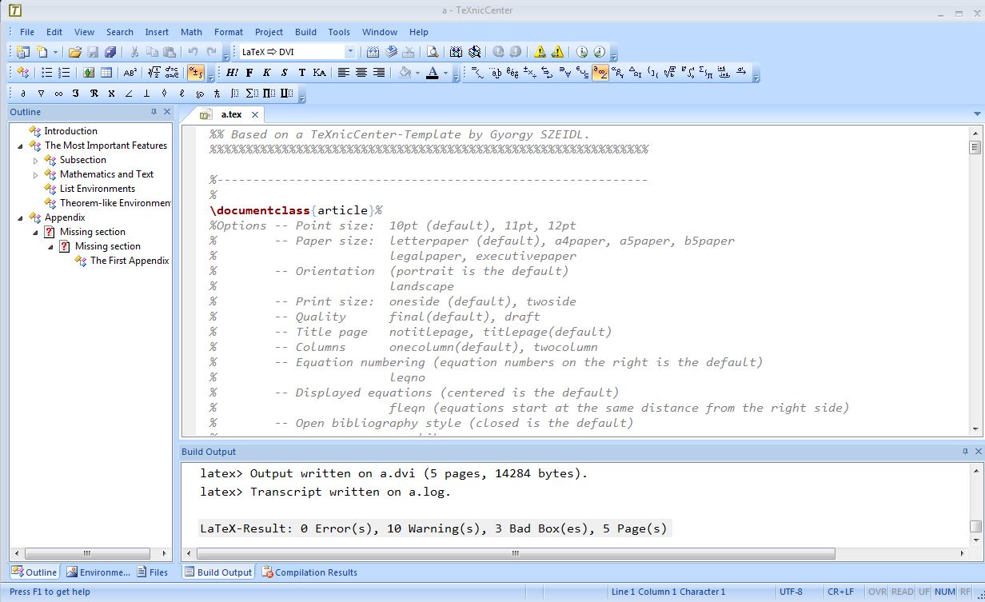Screen dimensions: 985x602
Task: Apply typewriter text with the T icon
Action: tap(301, 73)
